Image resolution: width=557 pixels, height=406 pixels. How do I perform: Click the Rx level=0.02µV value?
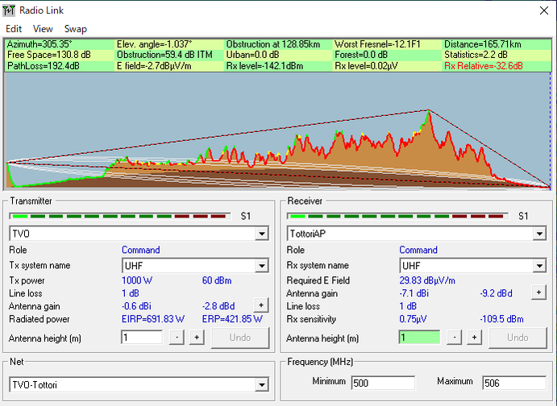pyautogui.click(x=366, y=66)
